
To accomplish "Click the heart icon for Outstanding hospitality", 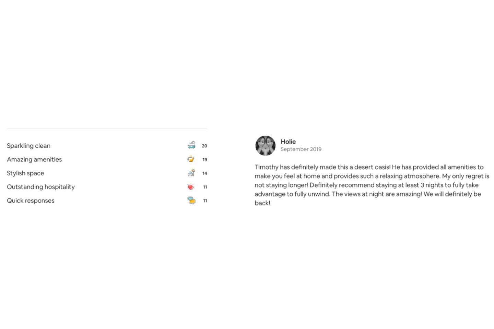I will click(x=191, y=187).
